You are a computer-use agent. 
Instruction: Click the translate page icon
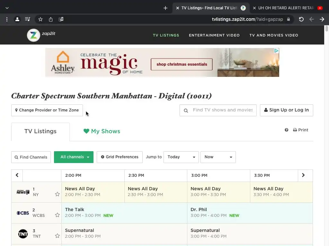click(x=61, y=20)
